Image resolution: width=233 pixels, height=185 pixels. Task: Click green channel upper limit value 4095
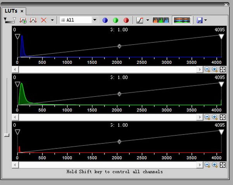click(219, 77)
